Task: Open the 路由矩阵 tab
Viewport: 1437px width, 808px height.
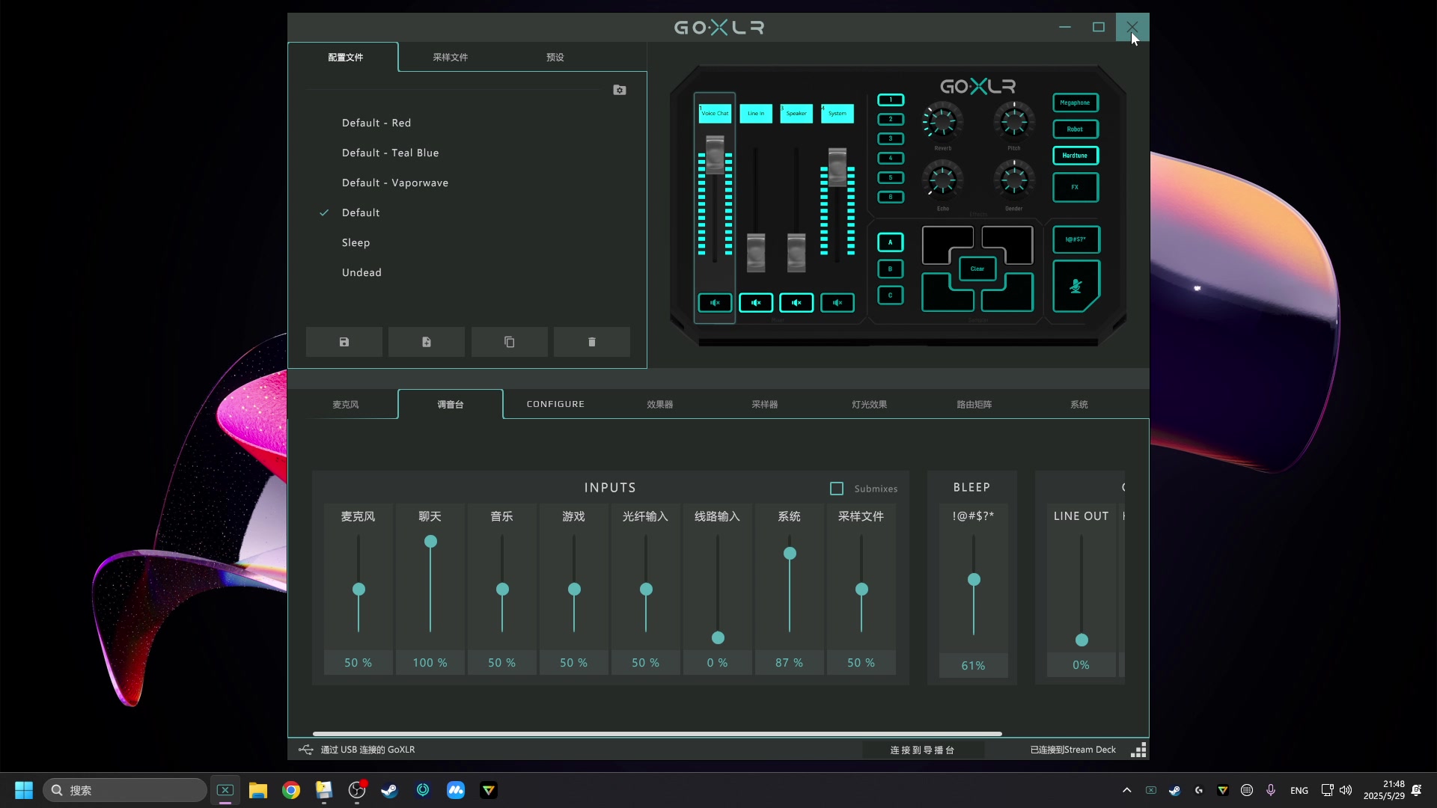Action: click(974, 405)
